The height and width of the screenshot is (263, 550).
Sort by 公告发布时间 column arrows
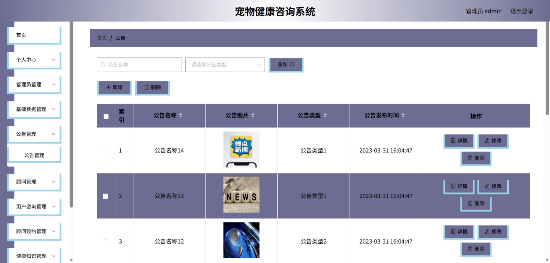click(x=403, y=115)
